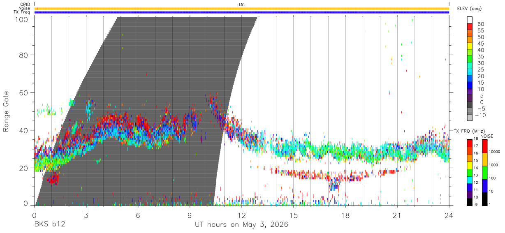Pick the red TX frequency segment between 17 and 18
This screenshot has height=233, width=505.
(x=470, y=143)
